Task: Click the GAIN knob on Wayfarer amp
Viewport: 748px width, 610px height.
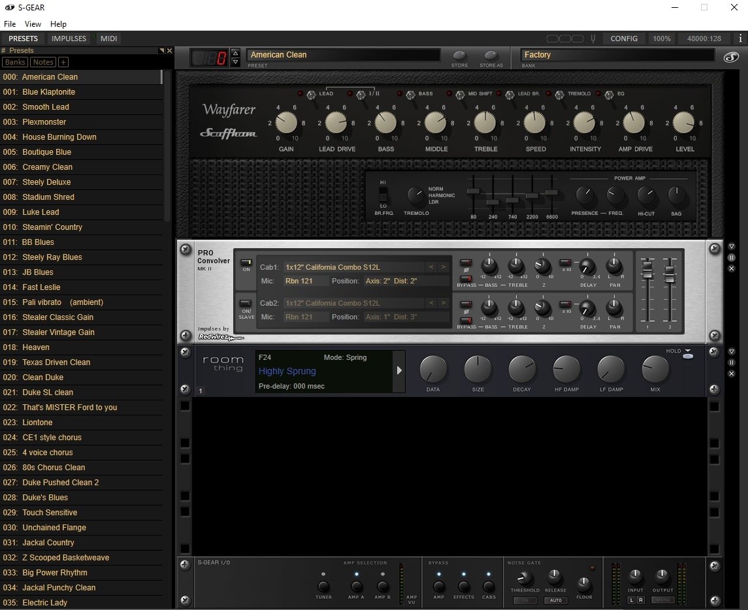Action: pyautogui.click(x=285, y=123)
